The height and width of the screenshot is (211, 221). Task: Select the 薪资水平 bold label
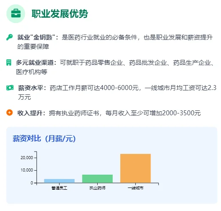32,88
